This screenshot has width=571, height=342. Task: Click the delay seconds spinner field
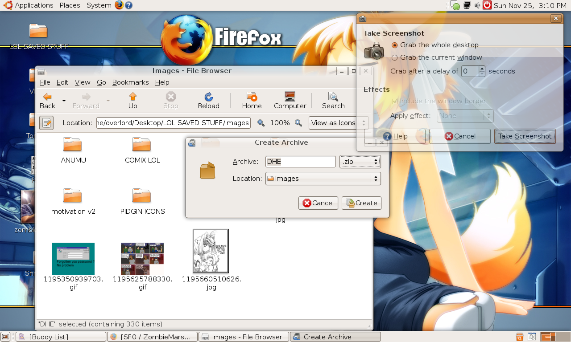click(x=470, y=71)
